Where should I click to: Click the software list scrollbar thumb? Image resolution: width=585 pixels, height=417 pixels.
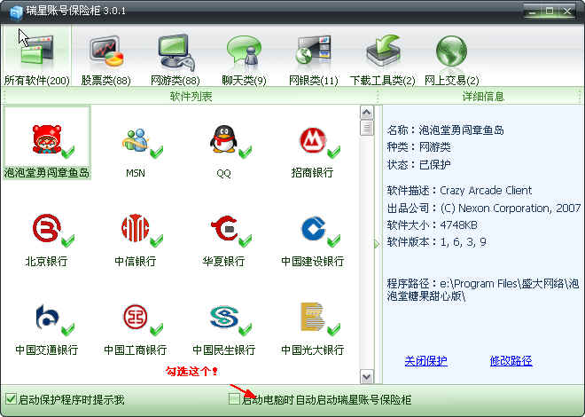[367, 128]
